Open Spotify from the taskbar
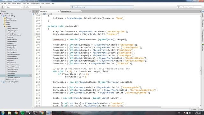Screen dimensions: 204x115 tap(23, 113)
